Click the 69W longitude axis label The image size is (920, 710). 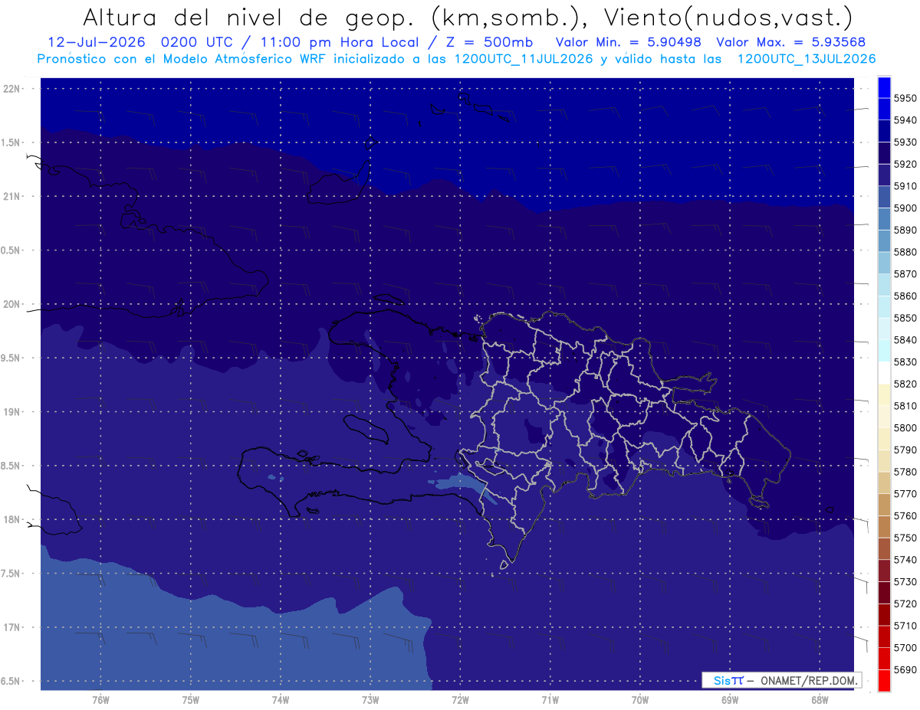[x=730, y=700]
